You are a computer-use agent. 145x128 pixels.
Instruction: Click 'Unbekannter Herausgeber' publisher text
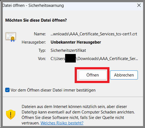76,42
